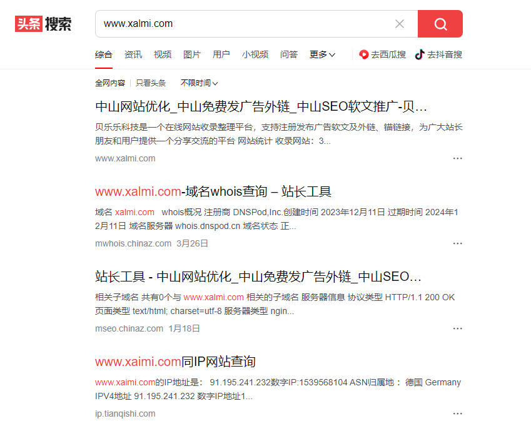Click the 3月26日 date text
The height and width of the screenshot is (421, 531).
[x=192, y=243]
